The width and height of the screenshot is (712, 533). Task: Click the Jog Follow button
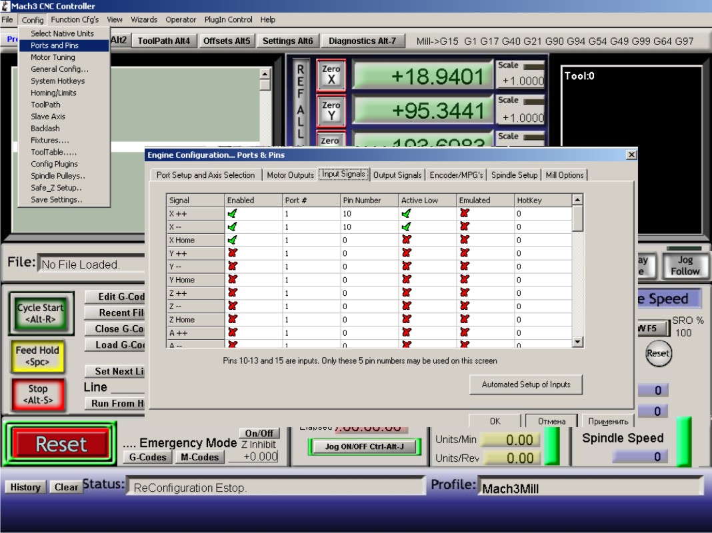point(685,265)
